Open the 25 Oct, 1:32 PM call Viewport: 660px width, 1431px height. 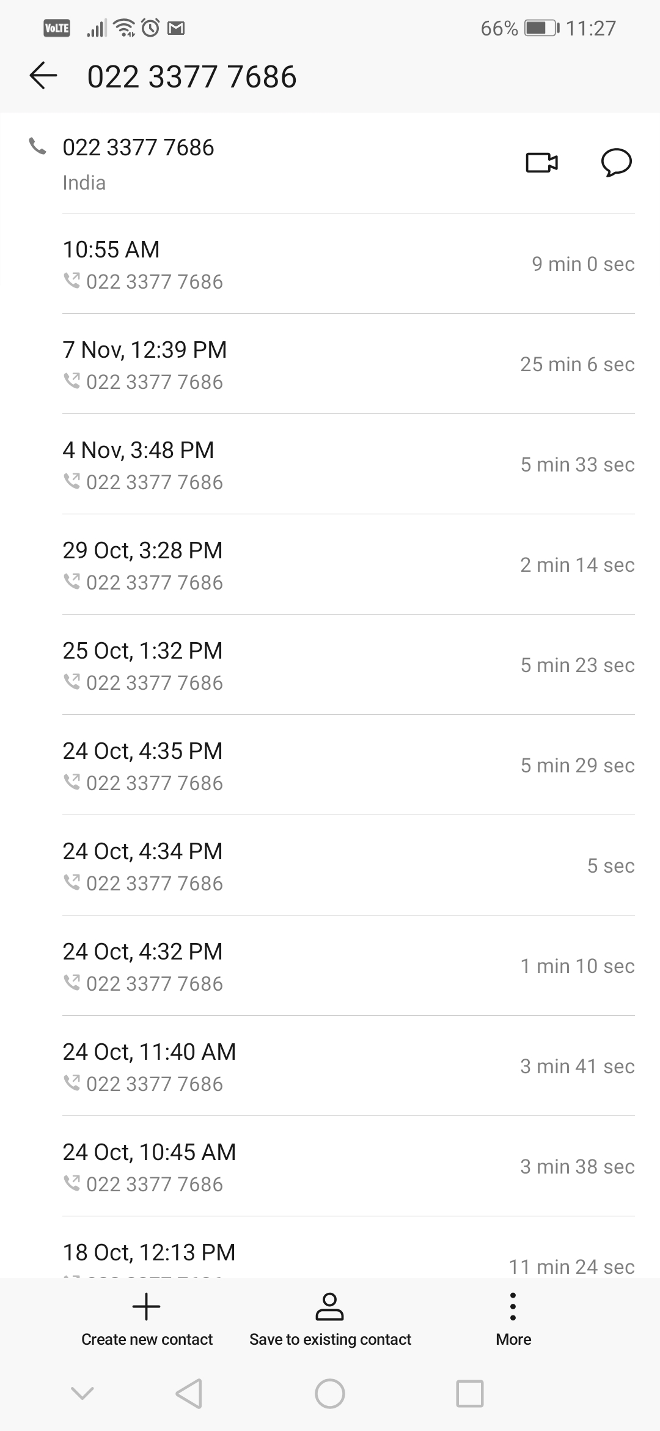click(x=348, y=665)
